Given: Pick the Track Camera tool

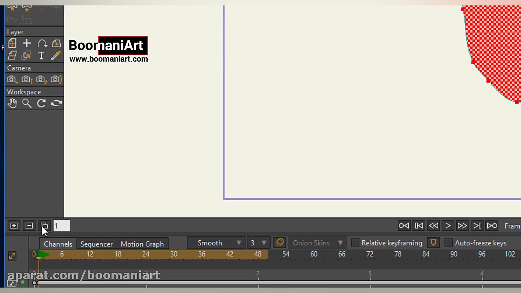Looking at the screenshot, I should coord(12,79).
